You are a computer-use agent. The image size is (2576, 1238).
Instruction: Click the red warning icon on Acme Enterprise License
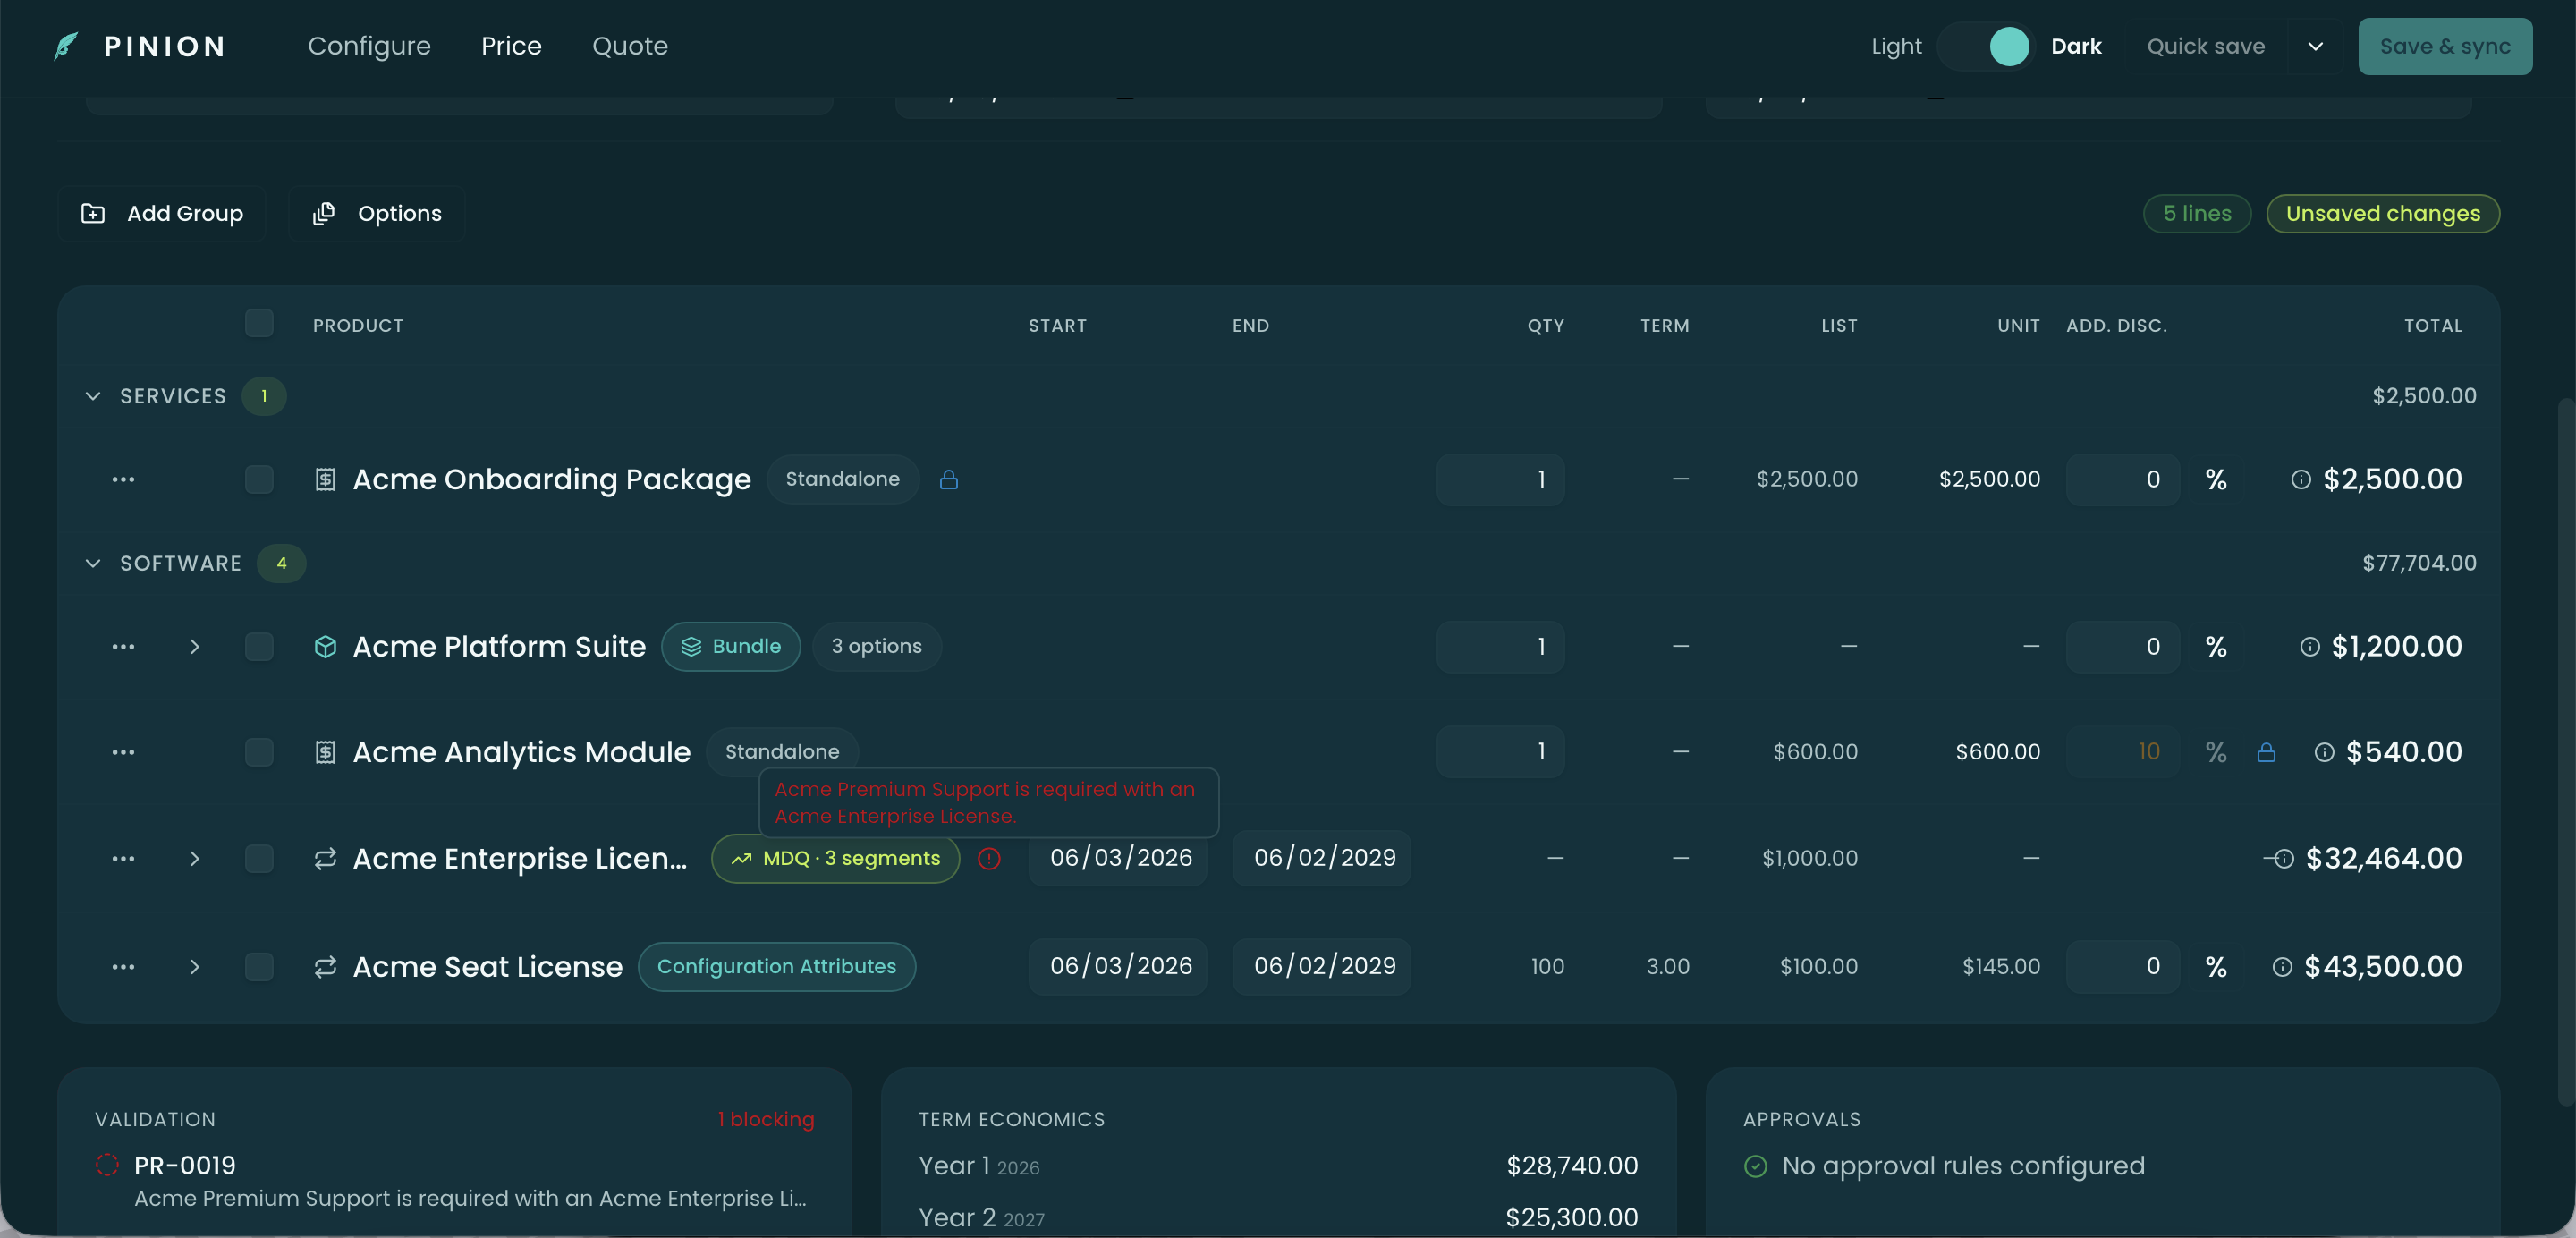tap(989, 858)
